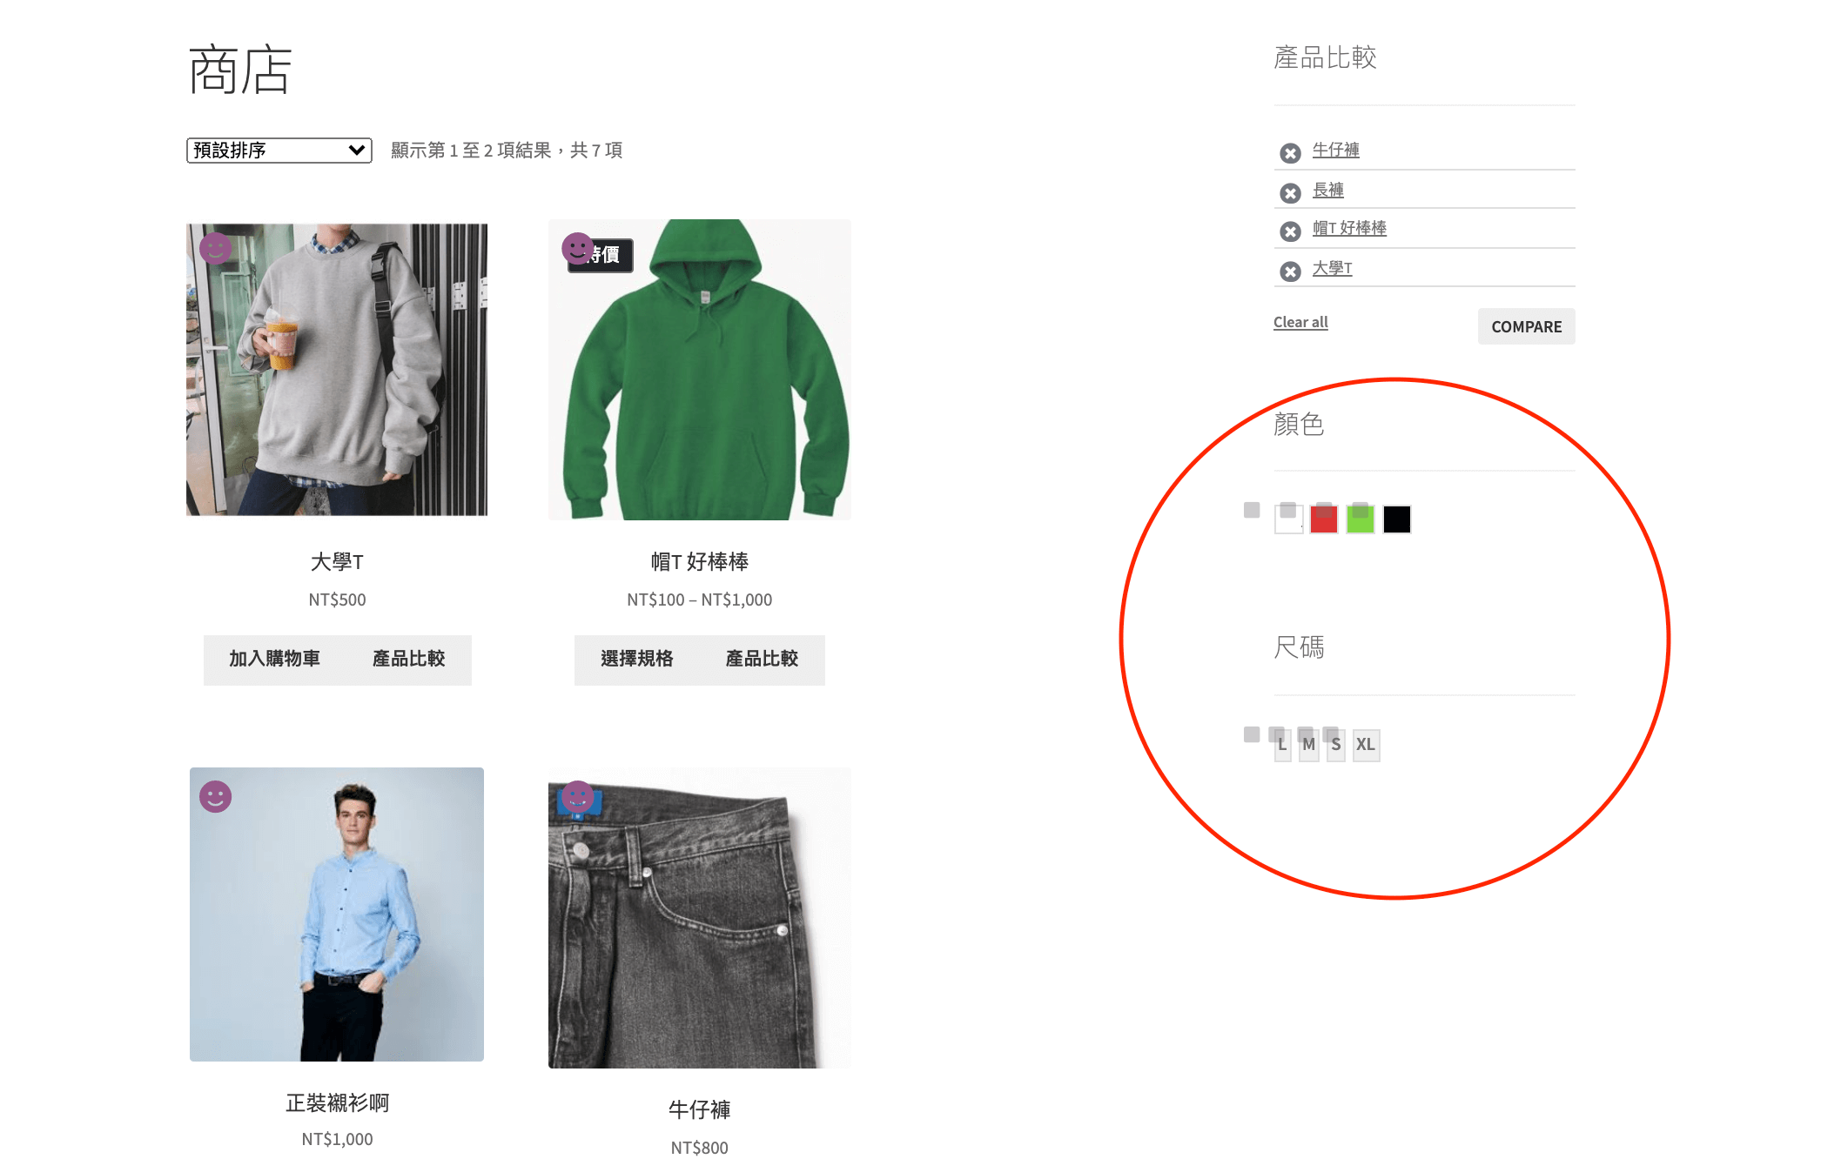Select size L filter

pos(1282,744)
